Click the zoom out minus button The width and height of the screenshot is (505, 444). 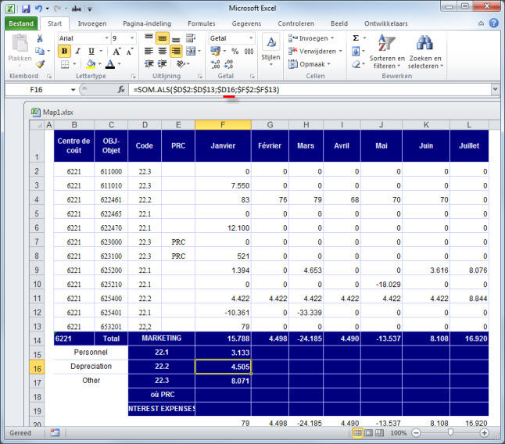[416, 433]
